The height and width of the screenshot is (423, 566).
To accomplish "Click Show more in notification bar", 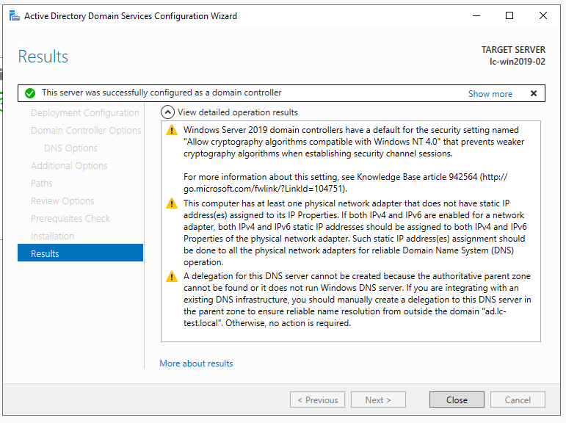I will [x=490, y=94].
